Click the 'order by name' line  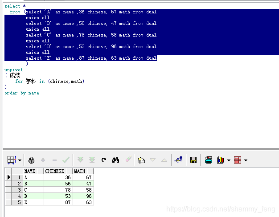pyautogui.click(x=22, y=93)
